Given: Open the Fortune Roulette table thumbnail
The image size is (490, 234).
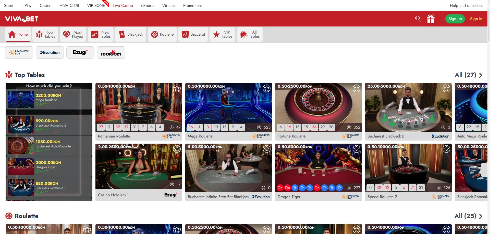Looking at the screenshot, I should [x=318, y=107].
